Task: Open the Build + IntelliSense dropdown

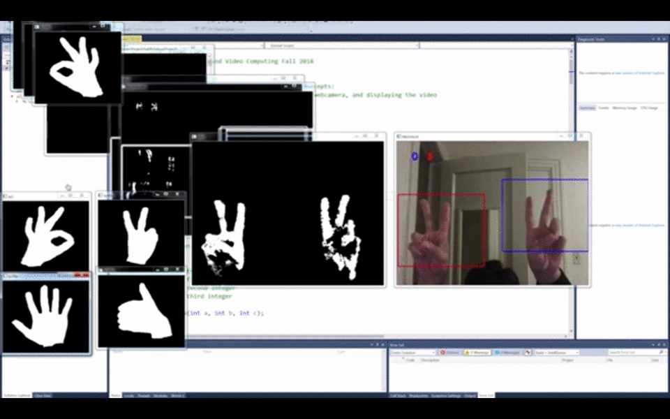Action: pos(557,352)
